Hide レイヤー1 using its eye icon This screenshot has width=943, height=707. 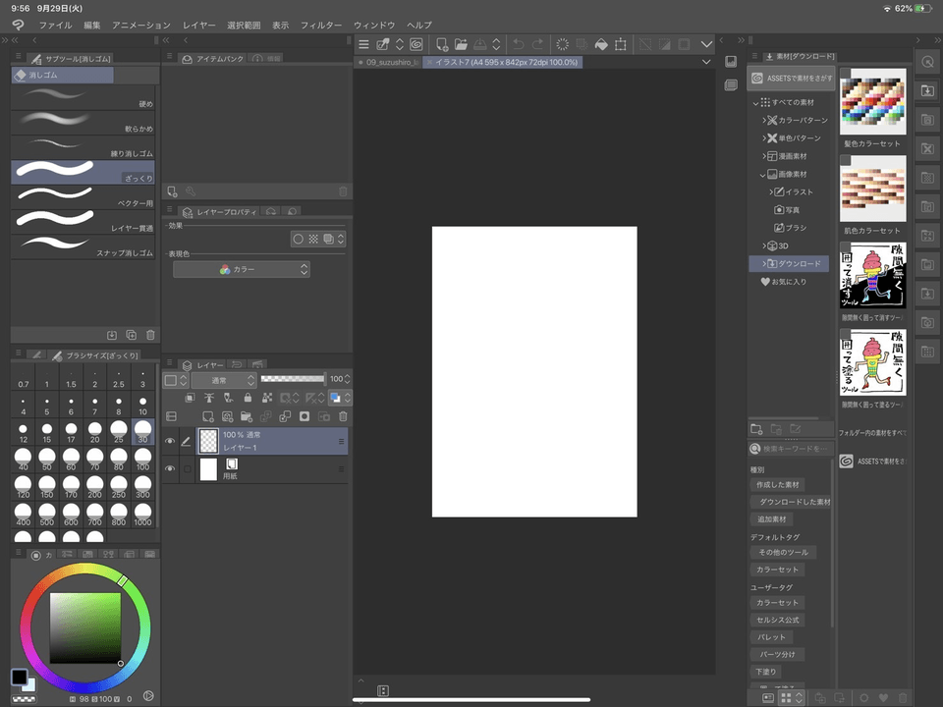coord(169,441)
